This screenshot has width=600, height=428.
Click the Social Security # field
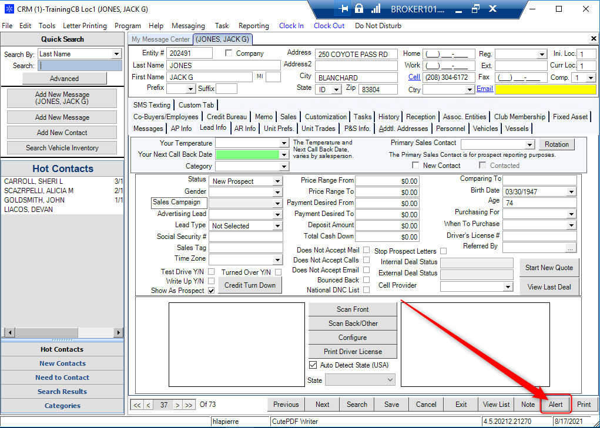coord(246,237)
